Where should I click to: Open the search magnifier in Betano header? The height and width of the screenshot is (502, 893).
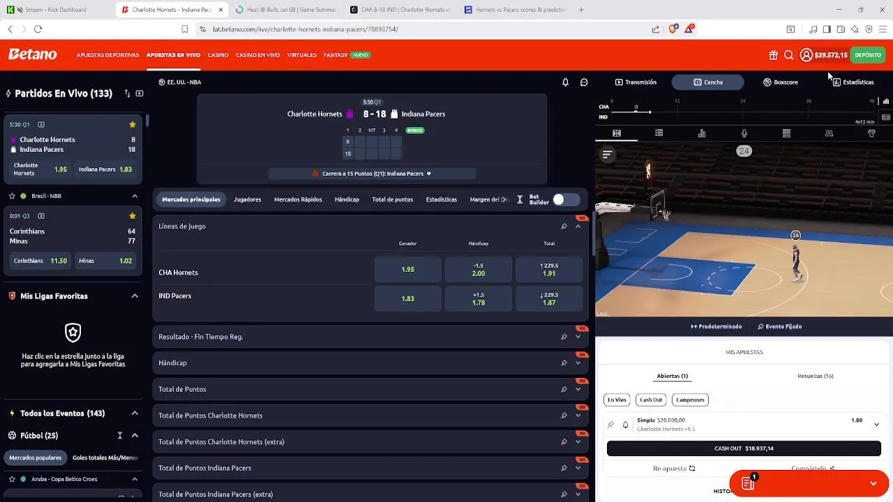[x=788, y=55]
